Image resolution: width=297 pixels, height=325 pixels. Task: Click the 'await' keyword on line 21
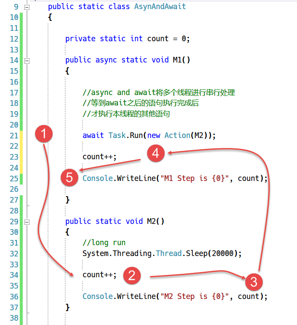pos(93,135)
